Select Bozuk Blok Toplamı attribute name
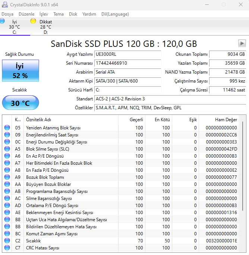Screen dimensions: 249x255 (45, 177)
